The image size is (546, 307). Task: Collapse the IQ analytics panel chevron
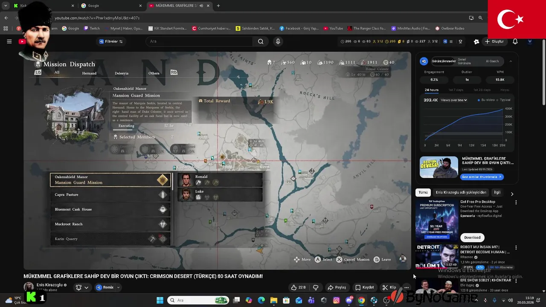[511, 61]
